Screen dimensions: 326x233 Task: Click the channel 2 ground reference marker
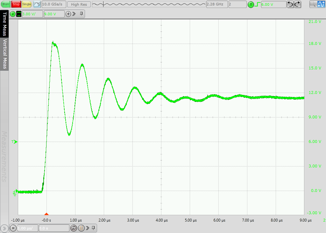(x=15, y=193)
